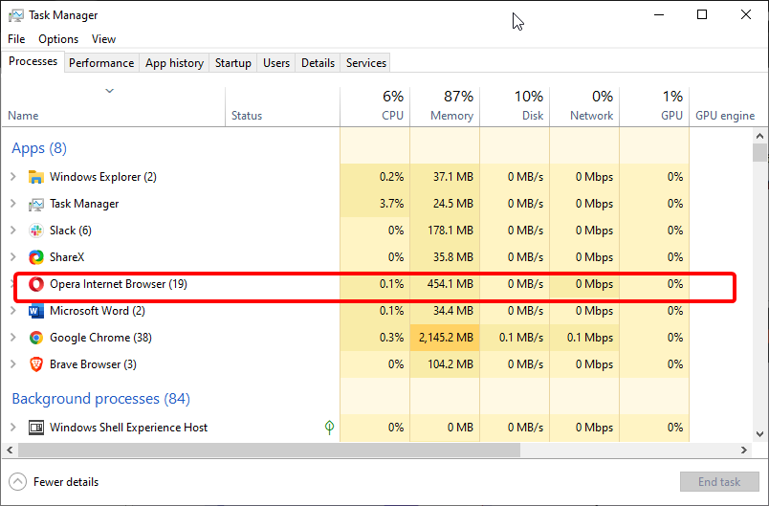This screenshot has width=769, height=506.
Task: Expand the Microsoft Word process group
Action: (x=13, y=310)
